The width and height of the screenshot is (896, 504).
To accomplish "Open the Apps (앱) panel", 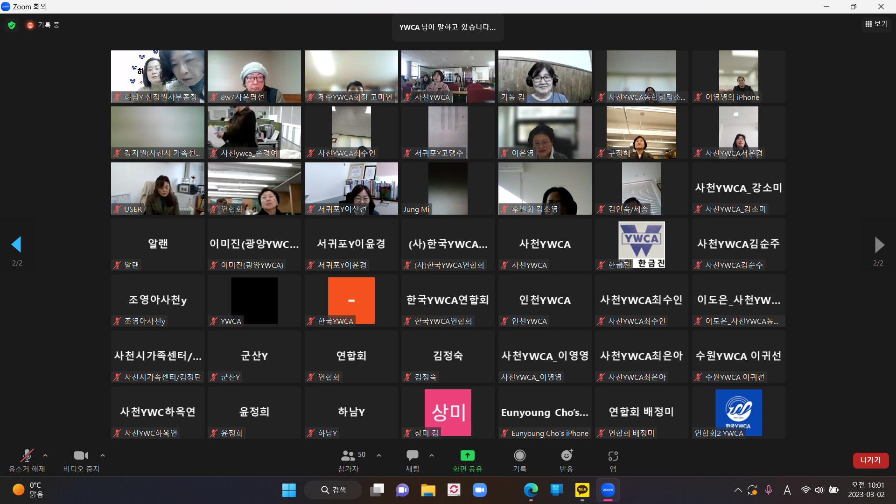I will [x=613, y=460].
